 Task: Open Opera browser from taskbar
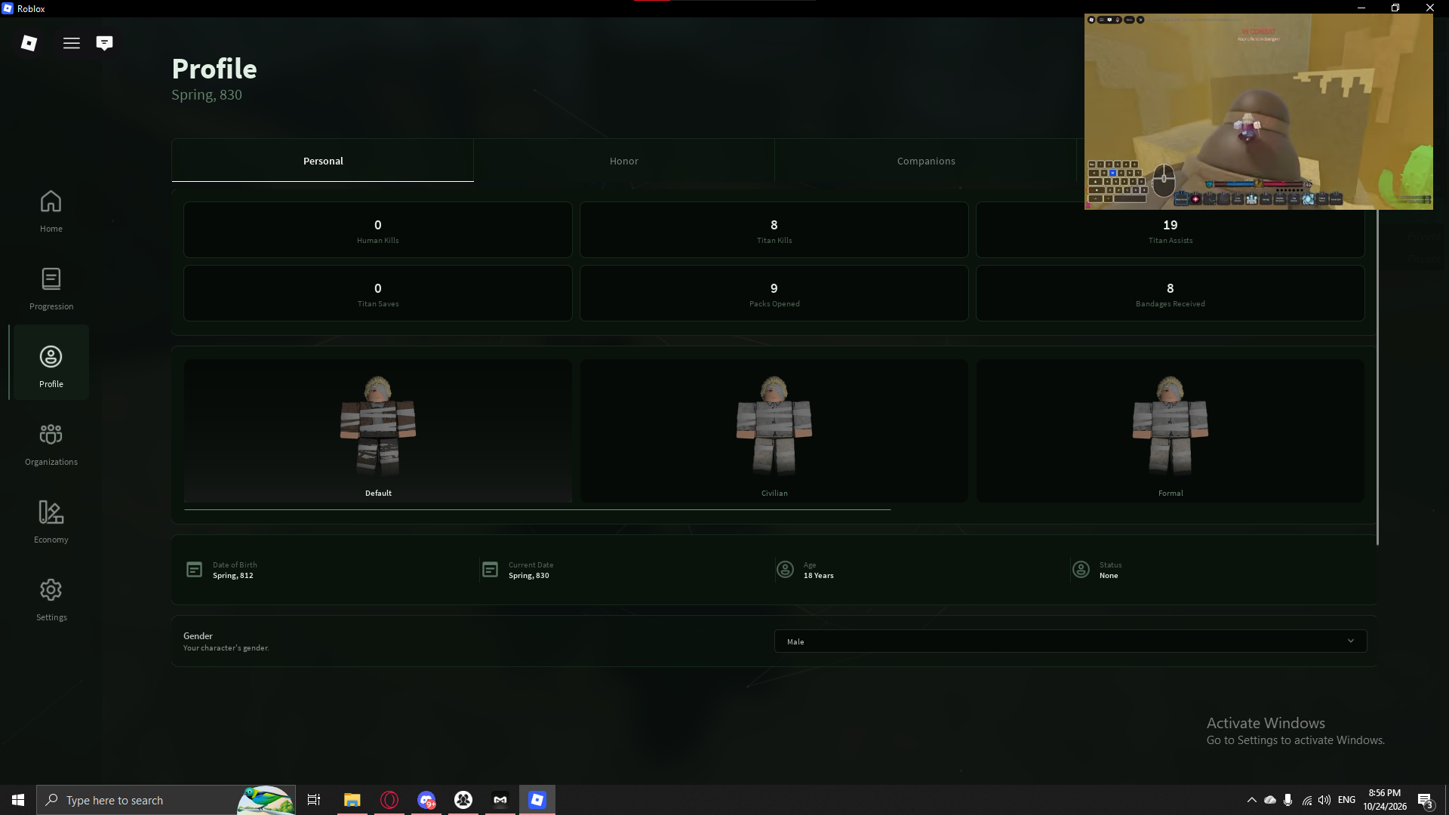tap(389, 800)
